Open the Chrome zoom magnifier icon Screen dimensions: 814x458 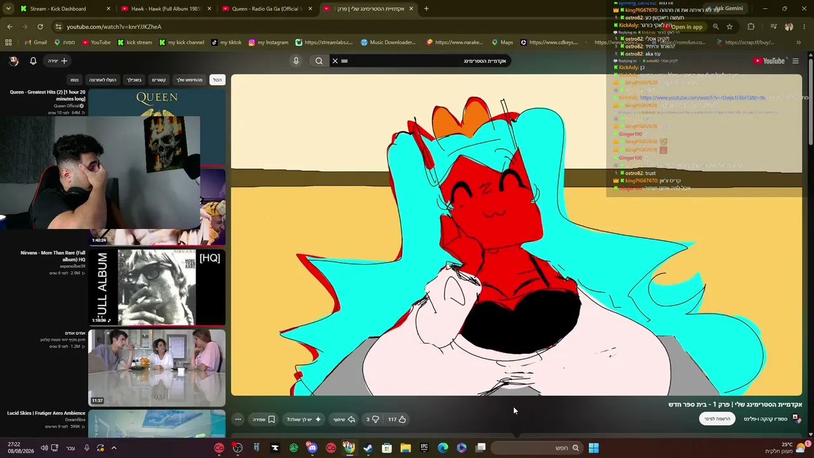715,27
